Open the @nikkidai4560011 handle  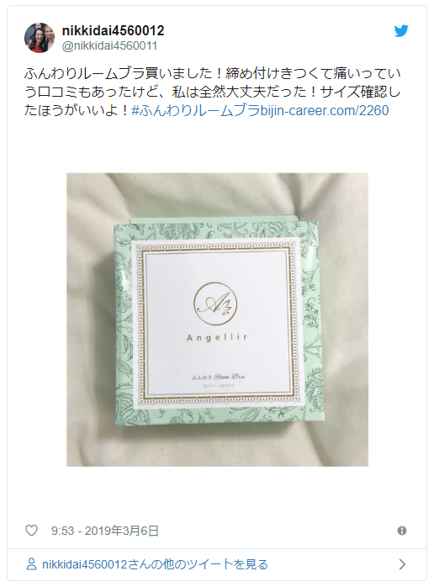[x=109, y=45]
